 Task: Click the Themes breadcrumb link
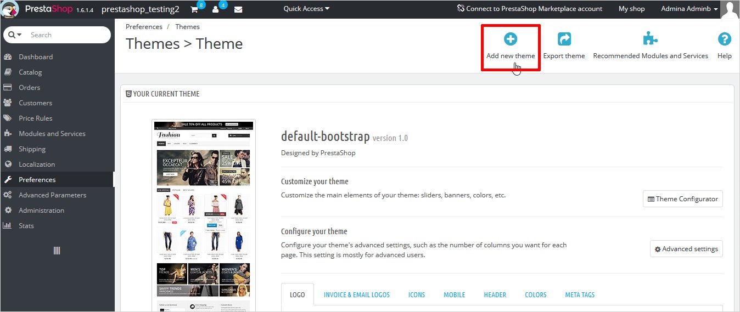coord(187,26)
